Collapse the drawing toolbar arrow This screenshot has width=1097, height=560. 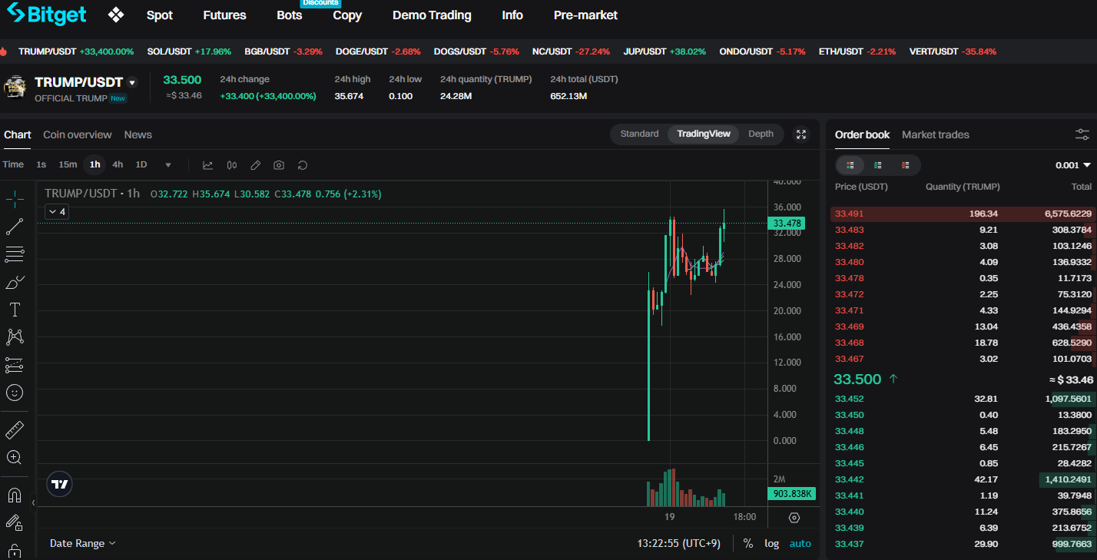pyautogui.click(x=33, y=503)
